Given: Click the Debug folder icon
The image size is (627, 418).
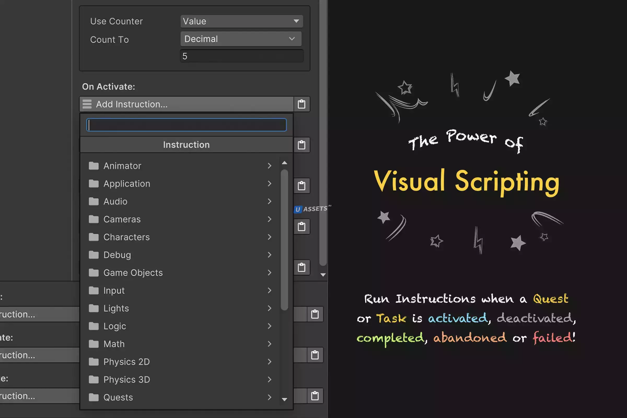Looking at the screenshot, I should click(94, 255).
